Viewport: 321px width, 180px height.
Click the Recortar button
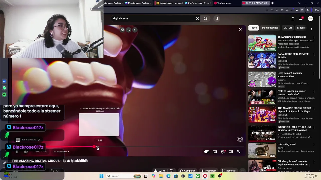pyautogui.click(x=229, y=171)
